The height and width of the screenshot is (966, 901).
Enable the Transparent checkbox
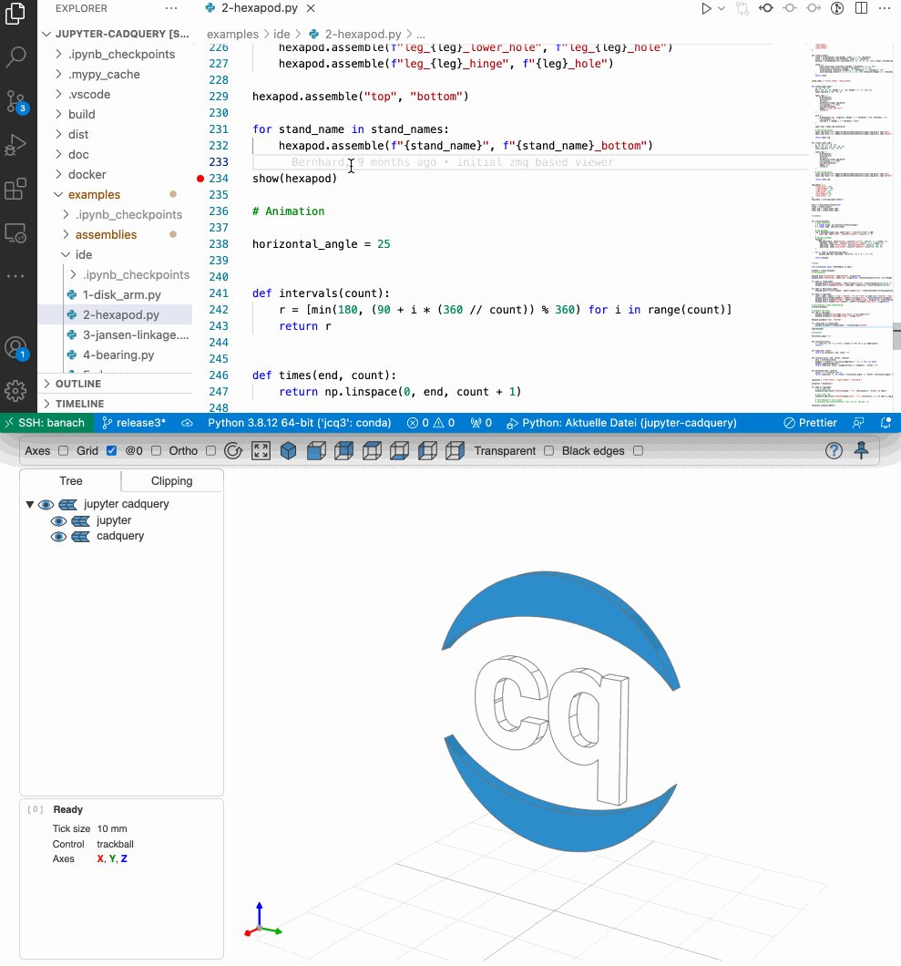(548, 451)
